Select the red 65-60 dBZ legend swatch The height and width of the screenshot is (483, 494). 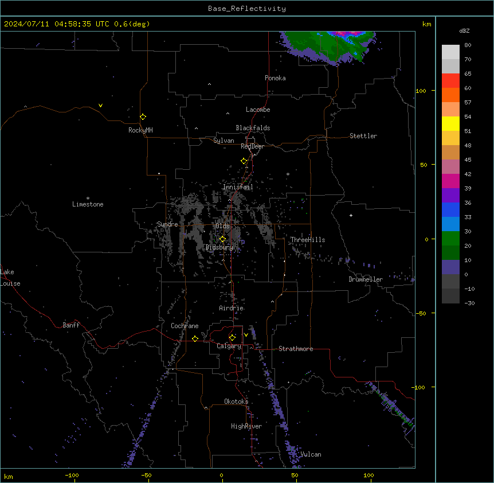pos(450,80)
